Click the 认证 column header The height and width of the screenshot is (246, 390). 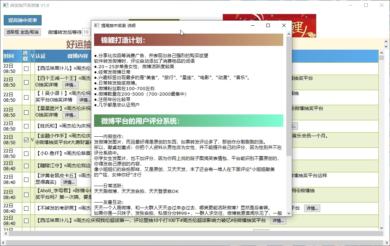click(41, 56)
